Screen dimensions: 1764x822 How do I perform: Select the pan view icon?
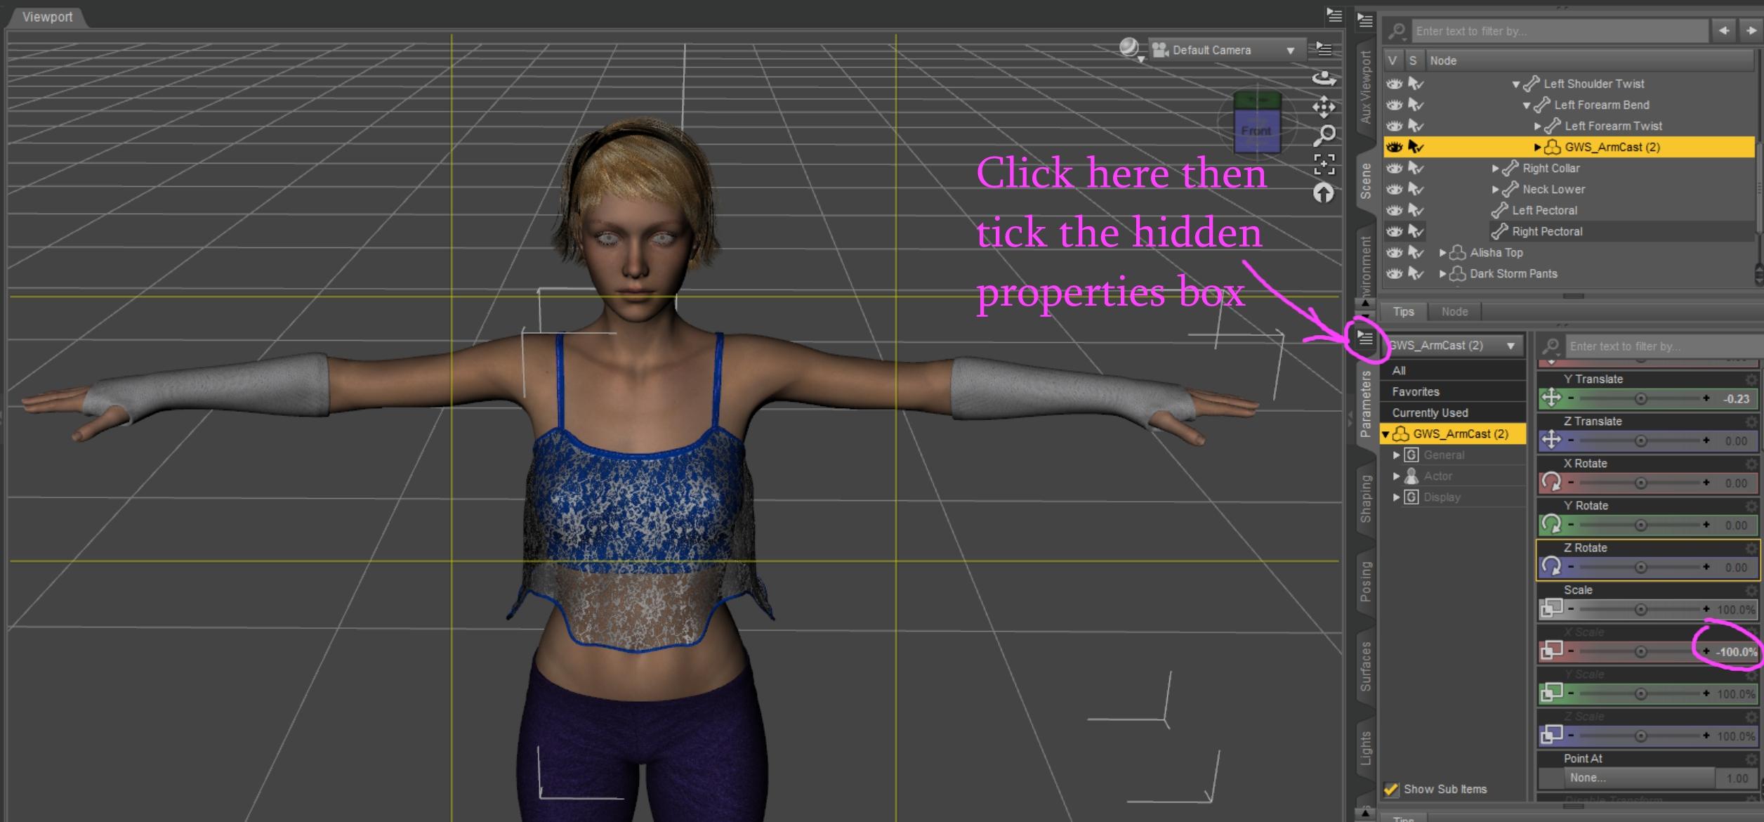pos(1324,107)
